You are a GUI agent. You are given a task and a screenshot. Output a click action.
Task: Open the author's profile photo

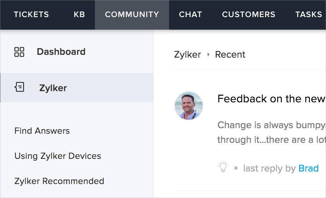point(189,106)
